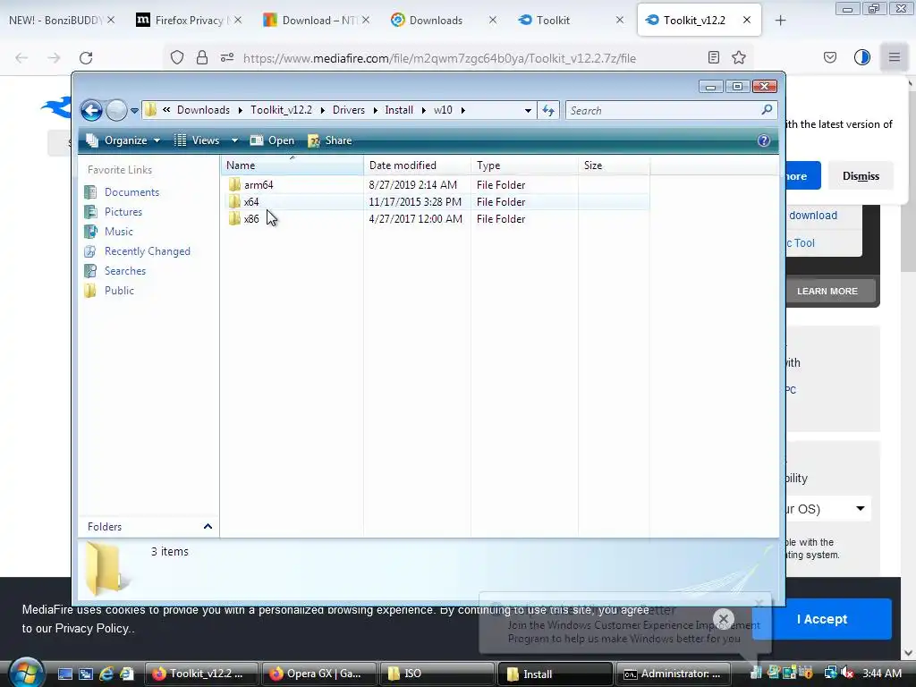Open the Firefox hamburger menu
Image resolution: width=916 pixels, height=687 pixels.
[895, 57]
